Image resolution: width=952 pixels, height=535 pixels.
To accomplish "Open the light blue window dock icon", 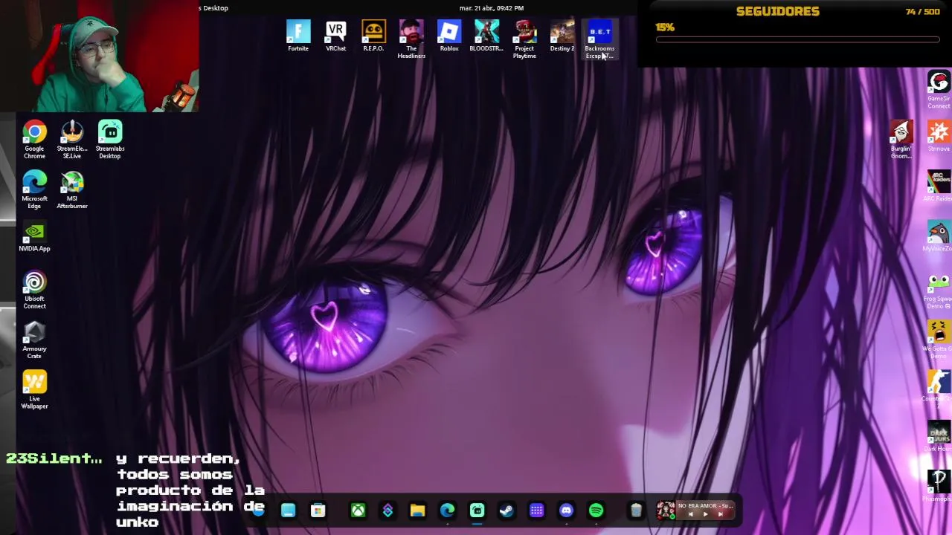I will click(x=288, y=510).
